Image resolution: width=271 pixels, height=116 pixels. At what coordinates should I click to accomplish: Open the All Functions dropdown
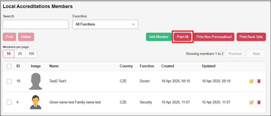pos(105,24)
